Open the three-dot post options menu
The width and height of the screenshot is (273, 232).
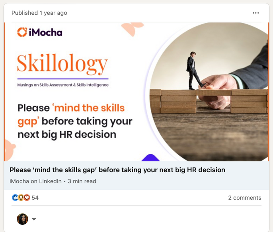pos(255,13)
